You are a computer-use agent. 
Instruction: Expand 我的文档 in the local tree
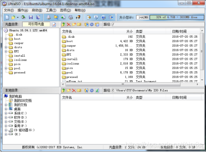pyautogui.click(x=6, y=105)
